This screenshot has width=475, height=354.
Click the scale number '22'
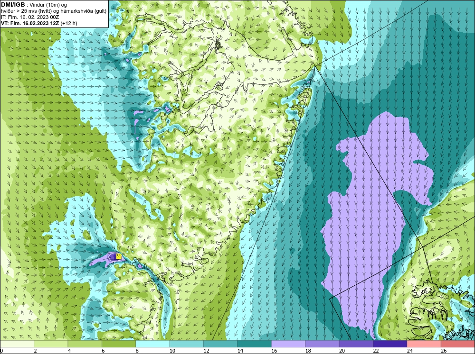point(376,351)
